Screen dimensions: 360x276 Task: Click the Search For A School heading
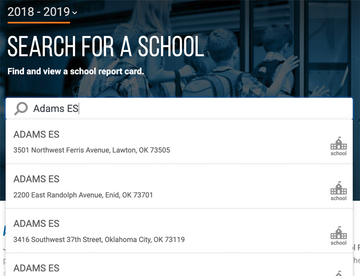(105, 46)
